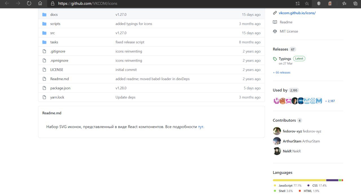Show the '+ 66 releases' list

(x=281, y=73)
